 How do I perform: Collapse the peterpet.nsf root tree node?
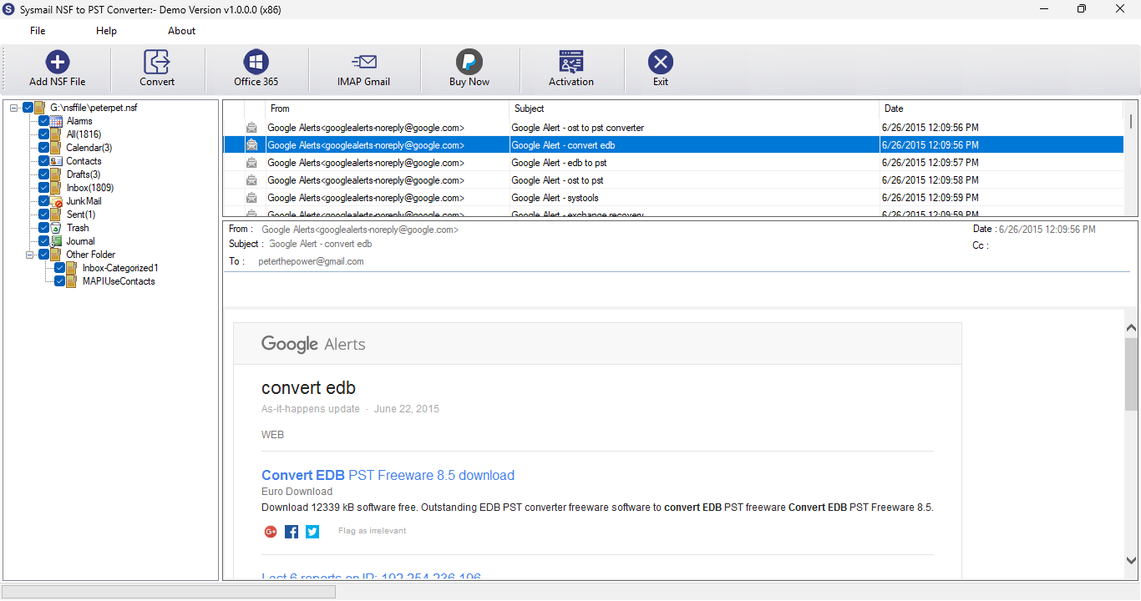click(14, 108)
